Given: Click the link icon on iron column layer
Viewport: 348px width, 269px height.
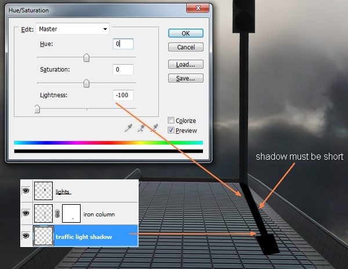Looking at the screenshot, I should [x=57, y=213].
